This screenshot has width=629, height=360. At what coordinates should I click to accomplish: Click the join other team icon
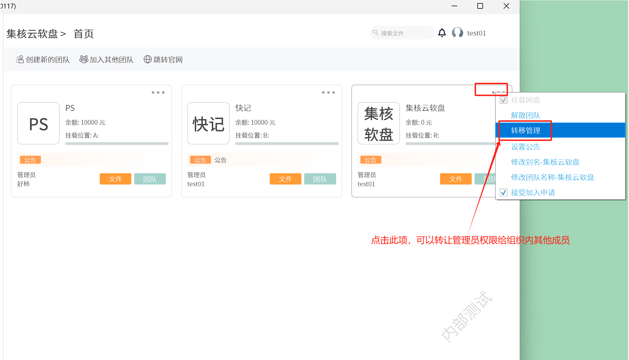(84, 59)
